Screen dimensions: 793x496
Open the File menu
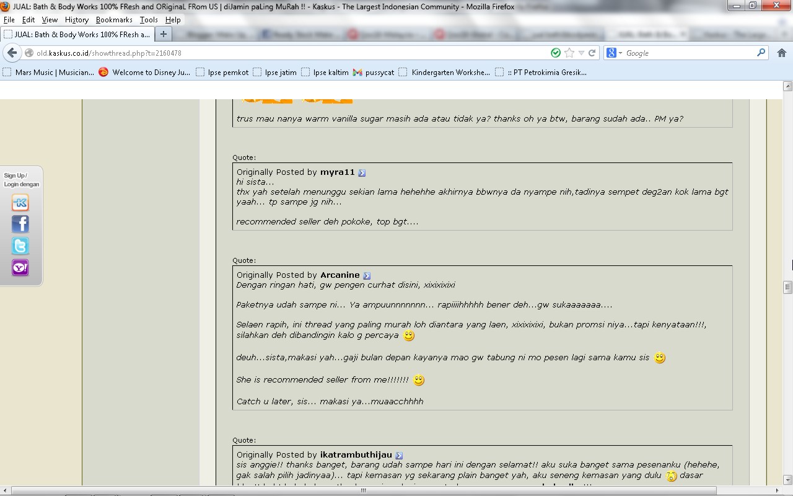9,20
